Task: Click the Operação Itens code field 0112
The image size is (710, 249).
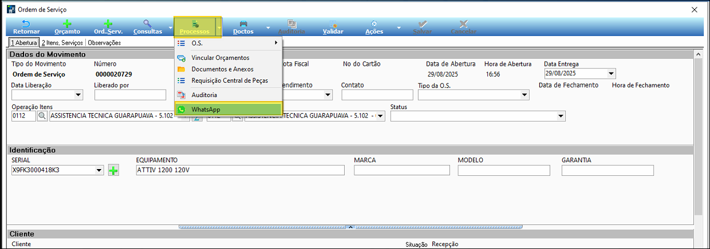Action: pos(23,116)
